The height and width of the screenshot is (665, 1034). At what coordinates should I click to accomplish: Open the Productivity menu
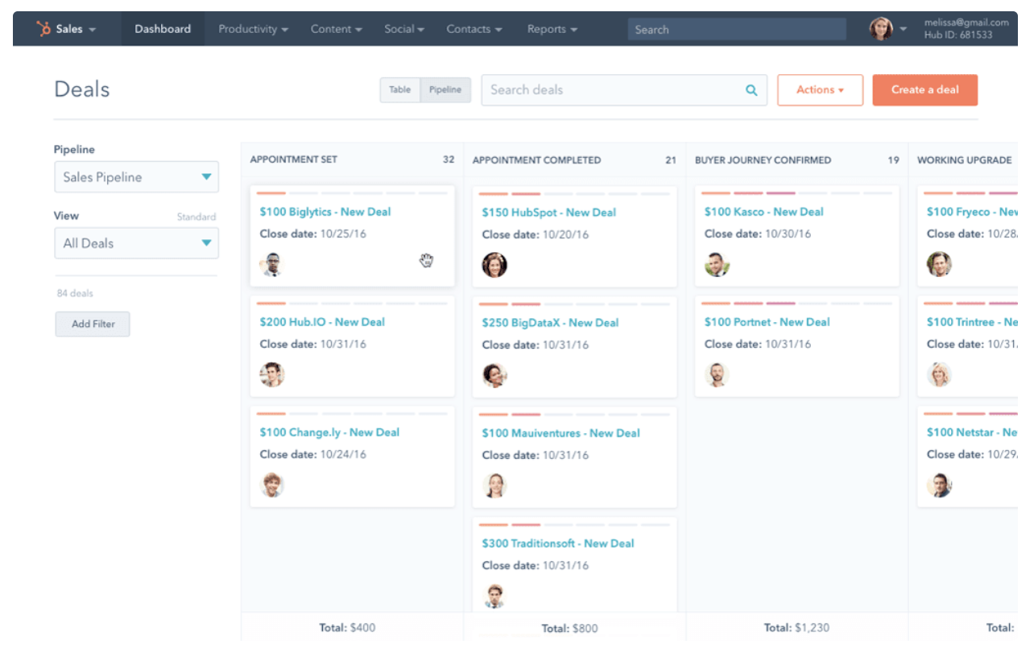tap(253, 29)
